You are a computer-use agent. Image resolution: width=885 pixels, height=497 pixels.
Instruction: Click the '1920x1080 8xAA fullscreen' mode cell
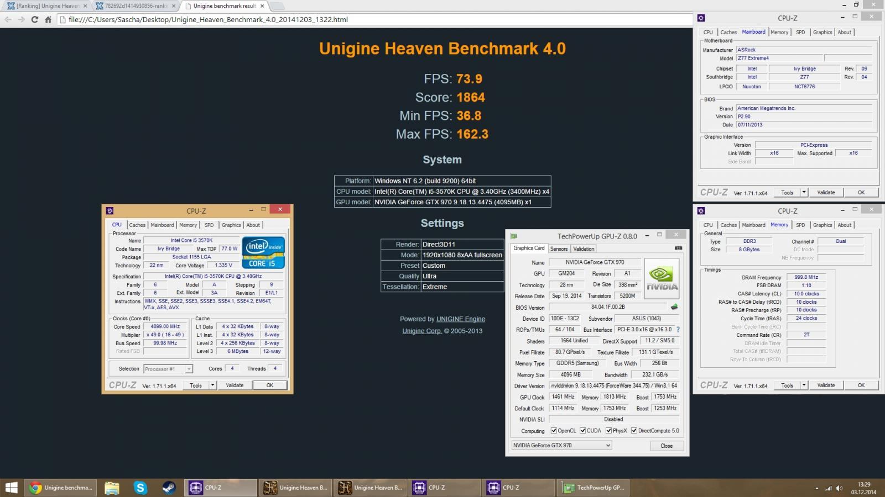click(x=462, y=255)
